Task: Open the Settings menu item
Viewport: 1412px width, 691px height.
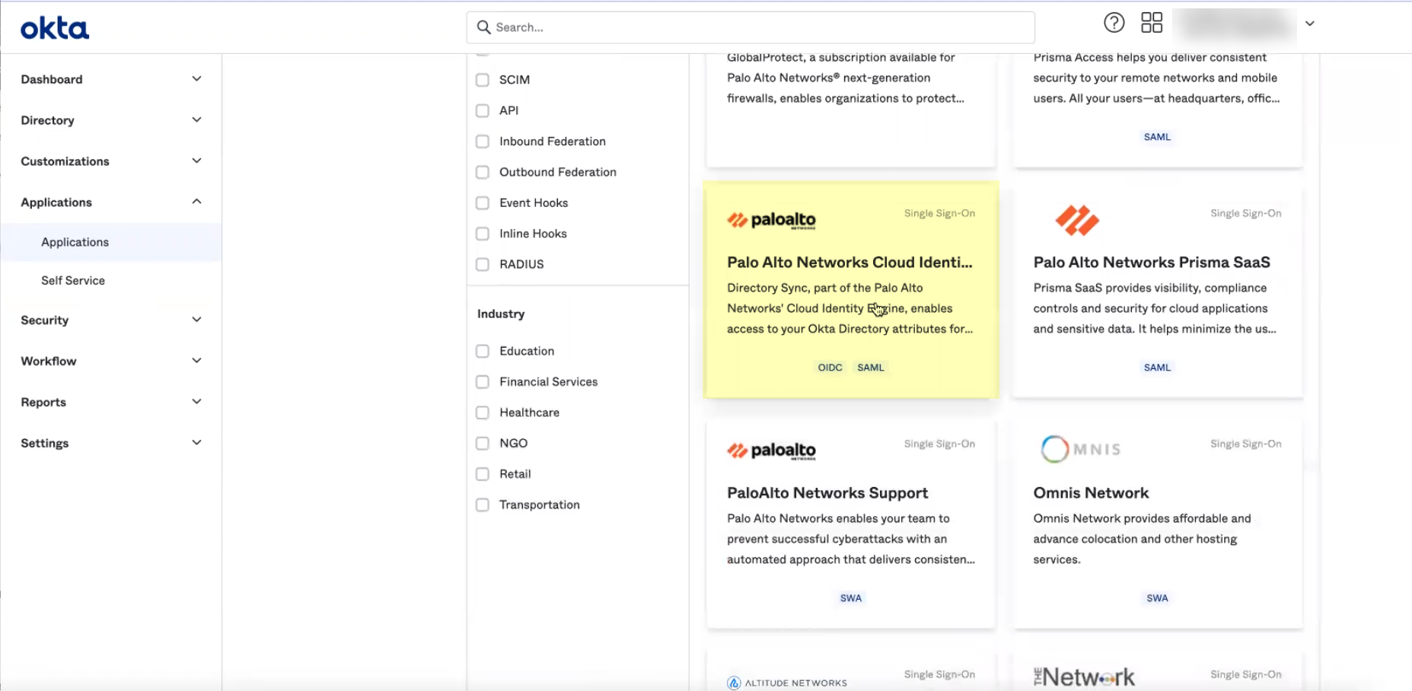Action: tap(45, 444)
